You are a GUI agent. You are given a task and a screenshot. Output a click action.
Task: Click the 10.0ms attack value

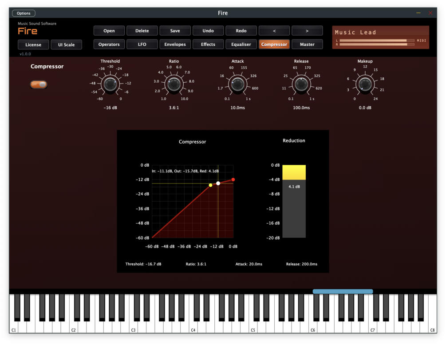pyautogui.click(x=237, y=108)
